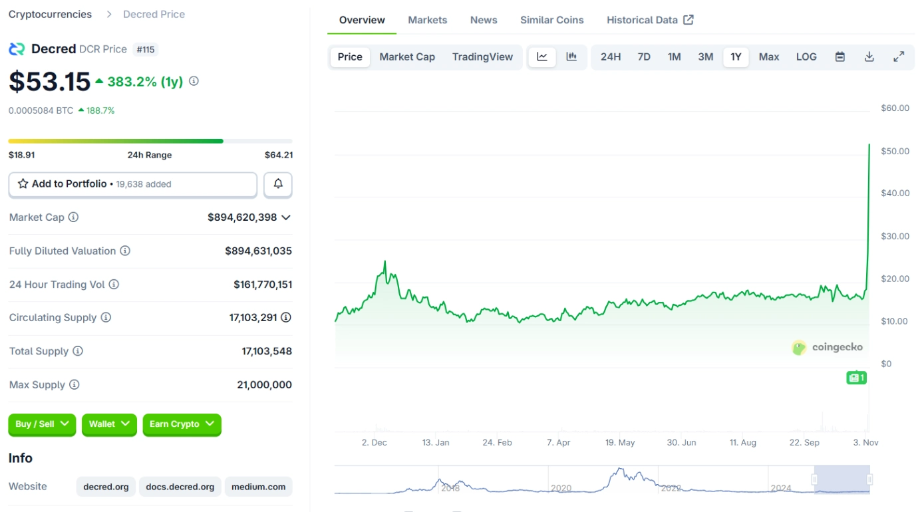The image size is (922, 512).
Task: Click the info icon beside Market Cap
Action: (x=74, y=217)
